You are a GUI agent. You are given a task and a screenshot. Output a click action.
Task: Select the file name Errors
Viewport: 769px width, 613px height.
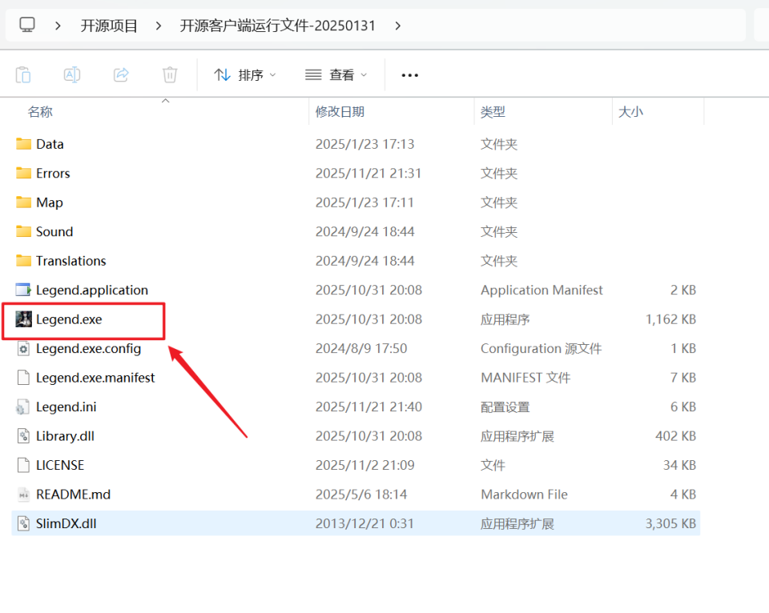53,174
